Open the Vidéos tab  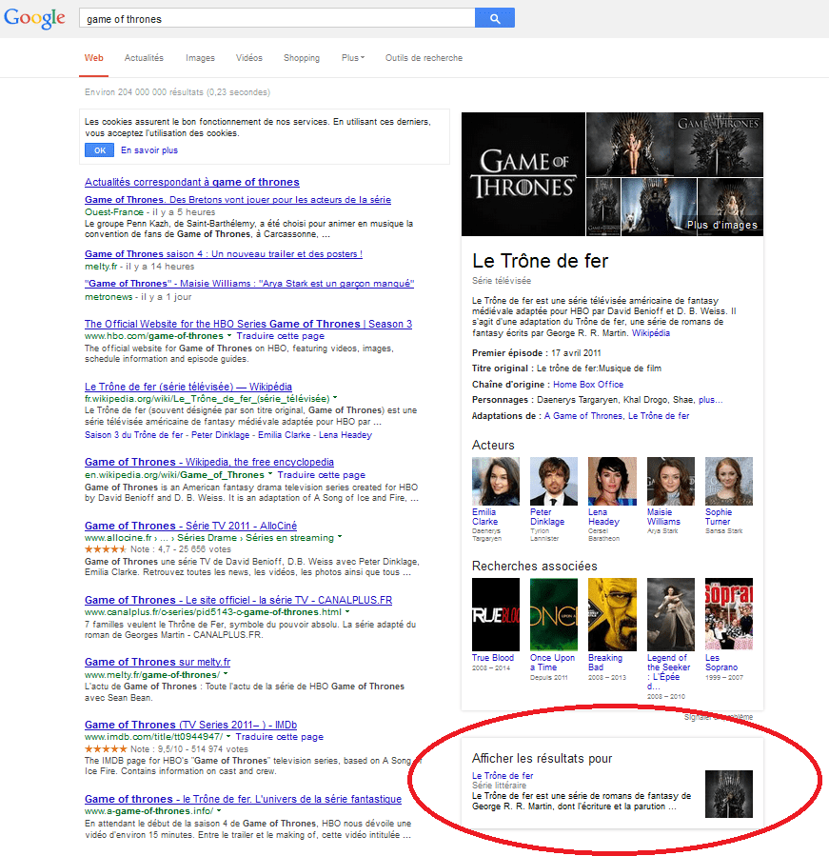click(248, 58)
